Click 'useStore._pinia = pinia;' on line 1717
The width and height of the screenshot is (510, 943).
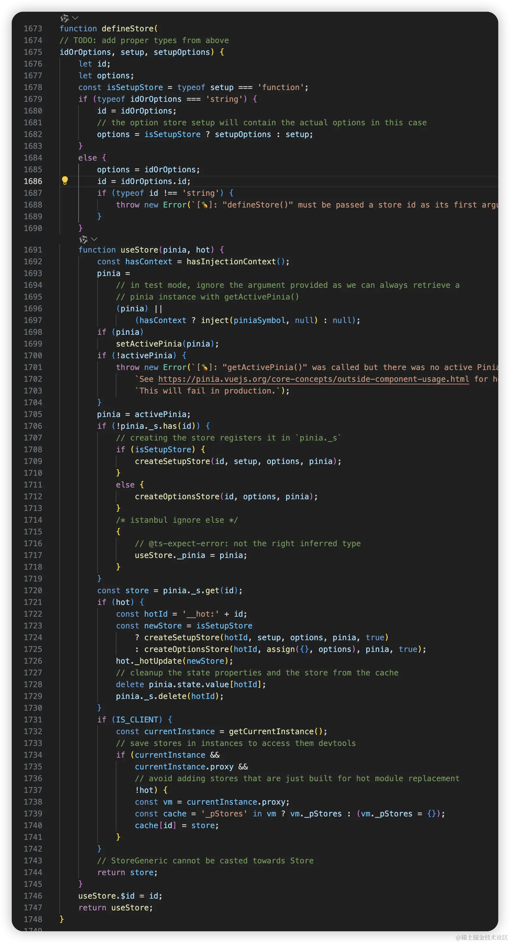point(191,555)
